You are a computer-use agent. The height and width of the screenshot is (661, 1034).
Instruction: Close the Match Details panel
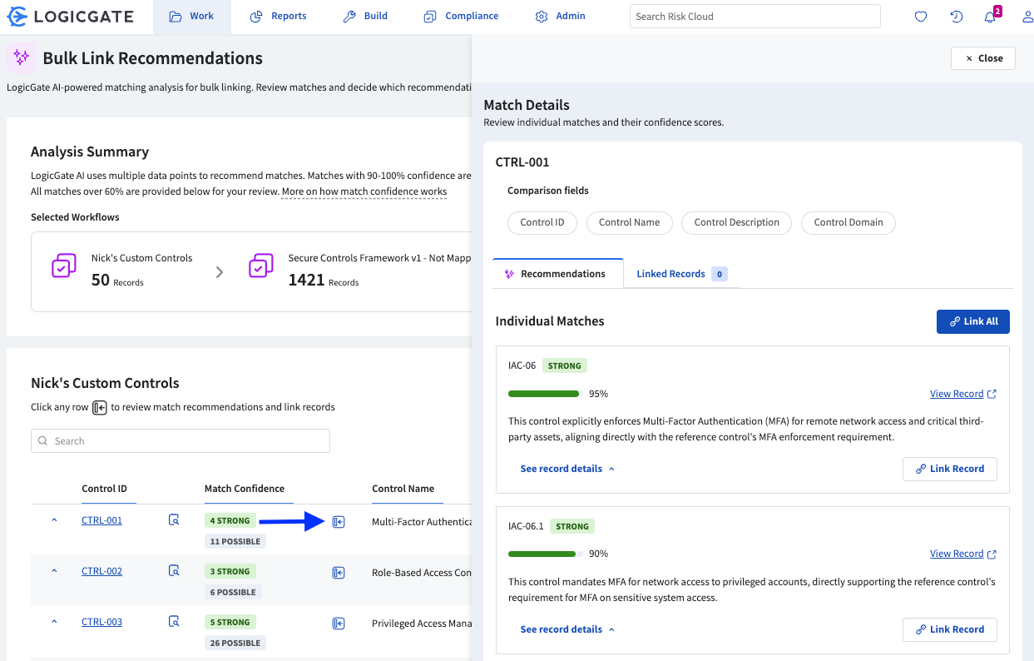(x=983, y=58)
